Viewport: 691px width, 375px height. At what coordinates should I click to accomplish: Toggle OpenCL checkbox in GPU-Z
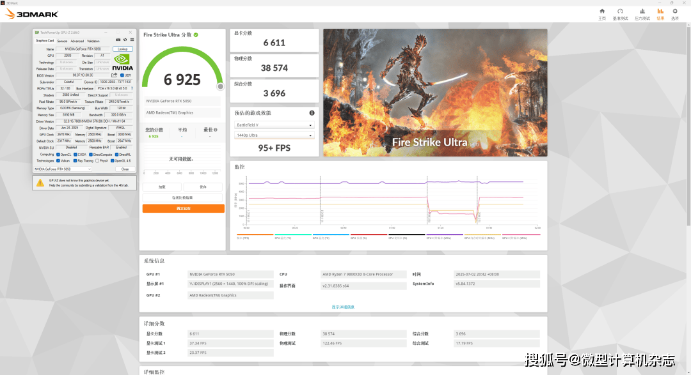[x=58, y=155]
